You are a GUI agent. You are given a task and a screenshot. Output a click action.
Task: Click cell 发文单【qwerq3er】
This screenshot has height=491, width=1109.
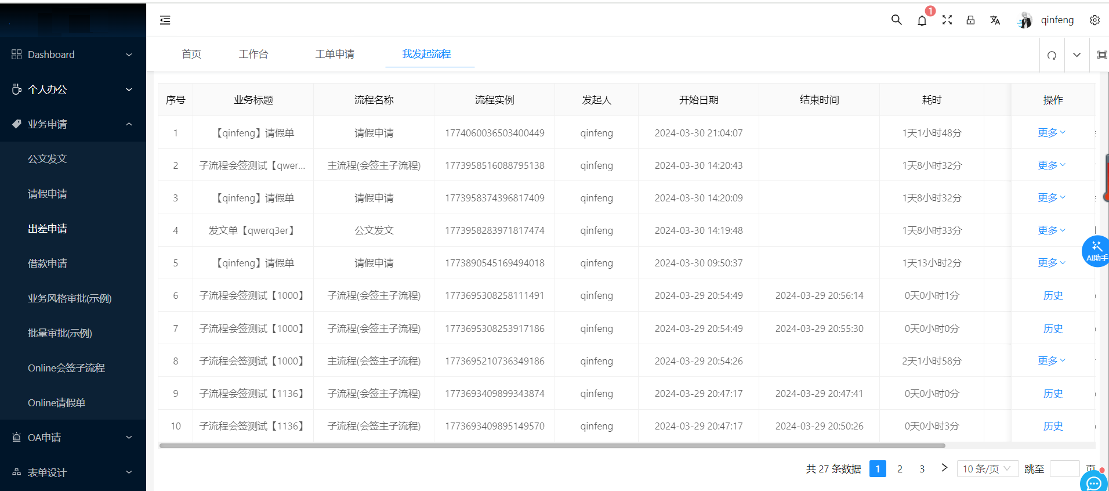coord(253,230)
